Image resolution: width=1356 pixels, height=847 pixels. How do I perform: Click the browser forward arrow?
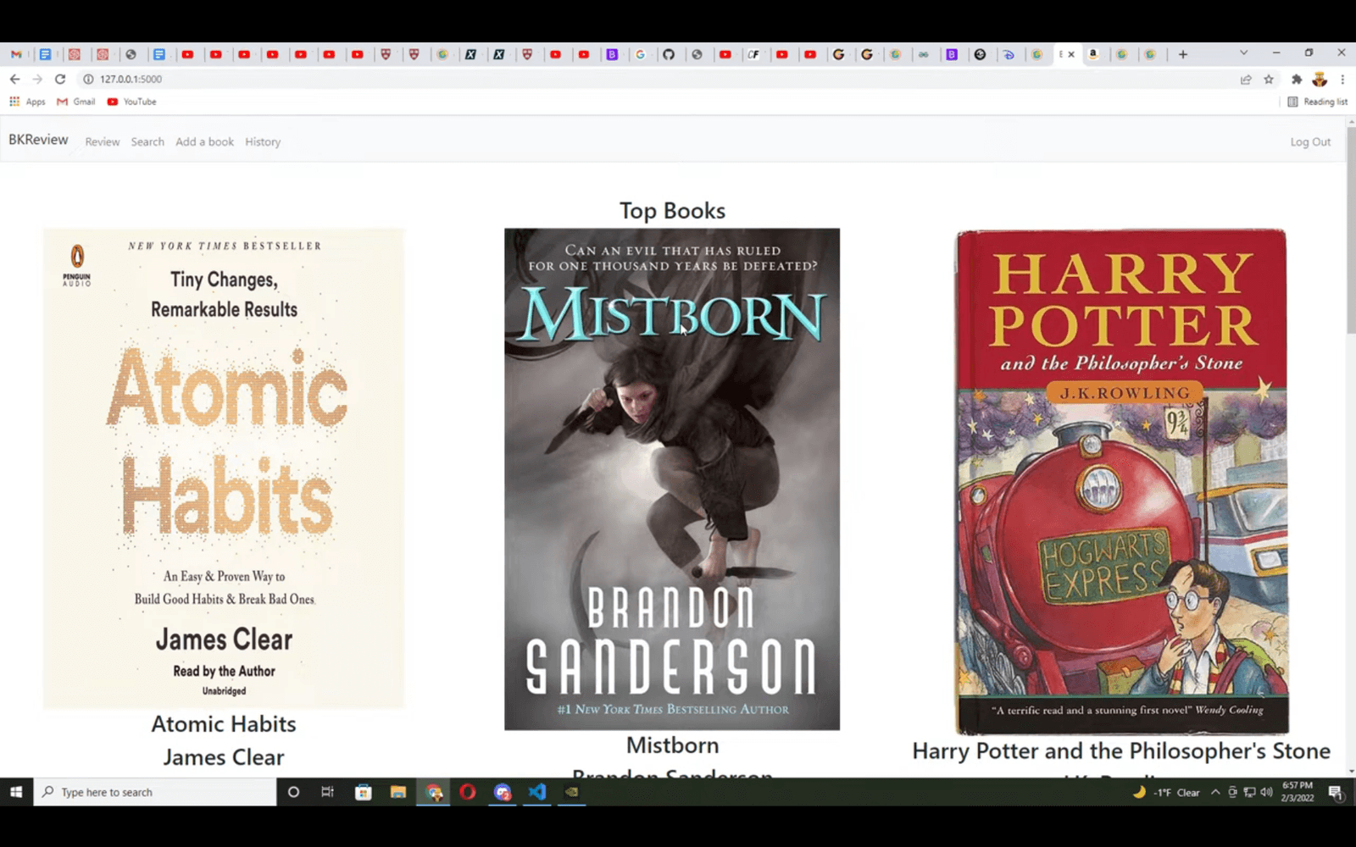pos(37,79)
